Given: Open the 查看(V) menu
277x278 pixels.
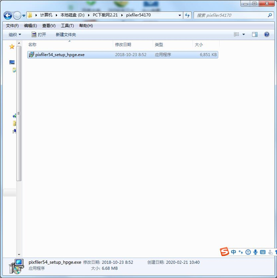Looking at the screenshot, I should click(49, 25).
